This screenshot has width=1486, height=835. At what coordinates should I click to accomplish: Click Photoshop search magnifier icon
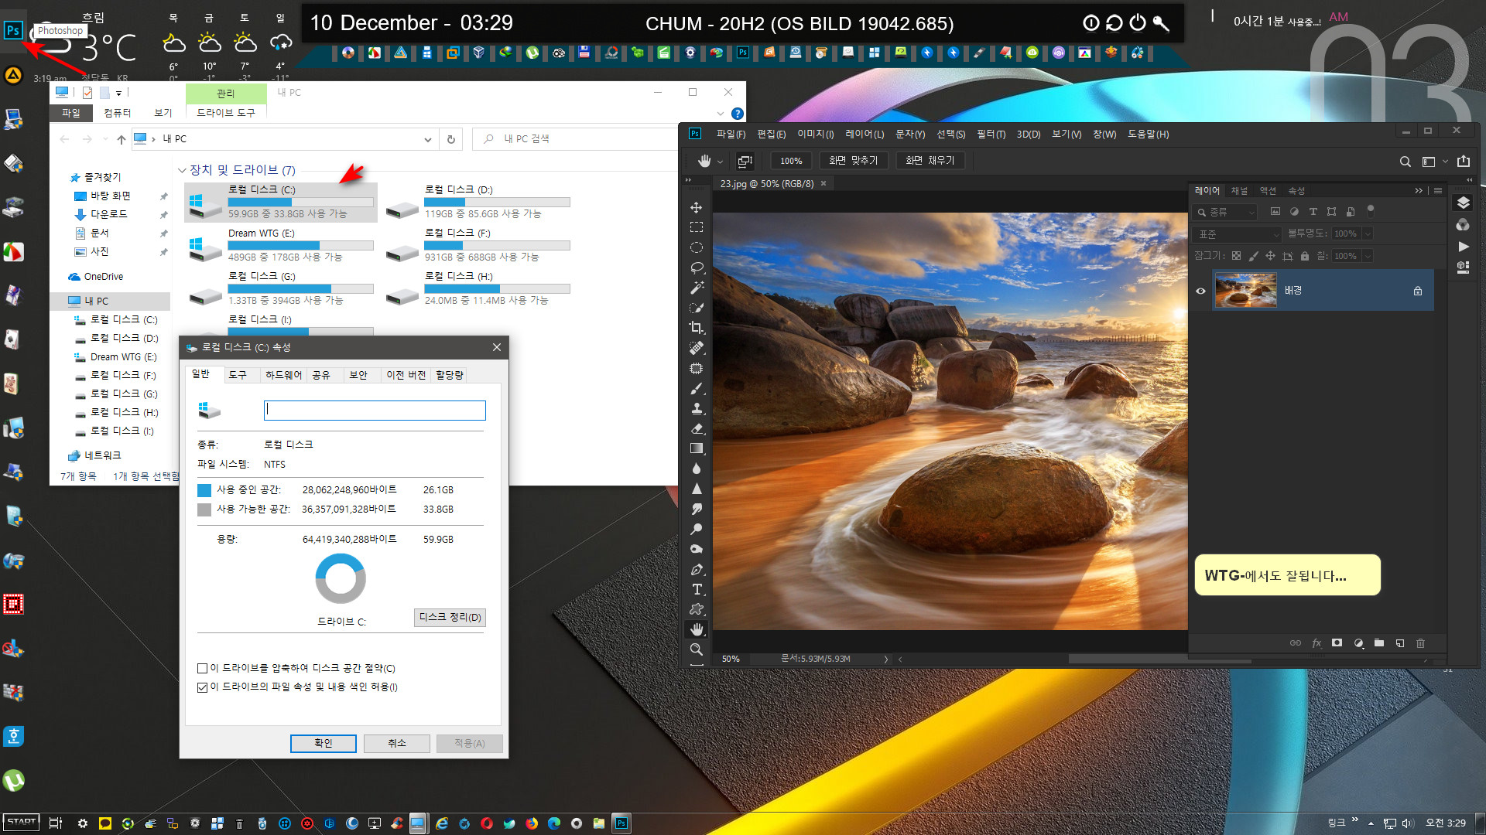[x=1405, y=161]
